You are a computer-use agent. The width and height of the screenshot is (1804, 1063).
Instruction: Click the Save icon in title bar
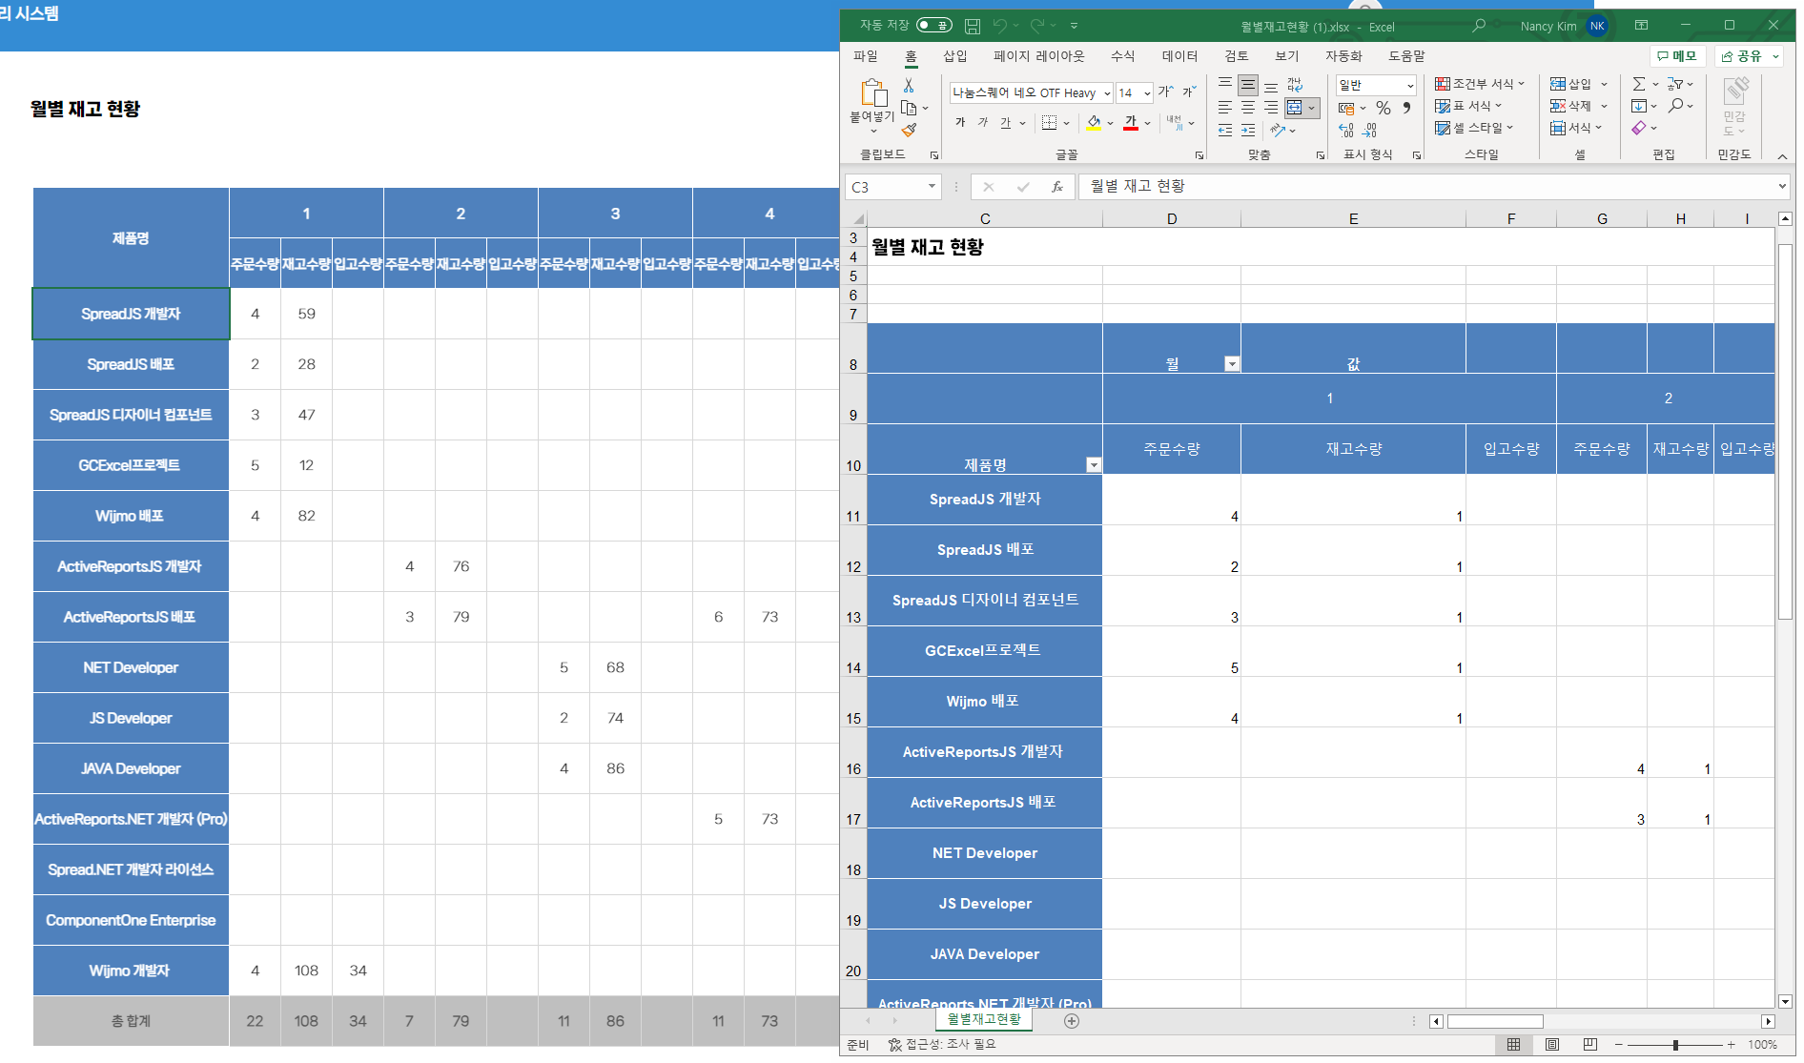pyautogui.click(x=972, y=26)
